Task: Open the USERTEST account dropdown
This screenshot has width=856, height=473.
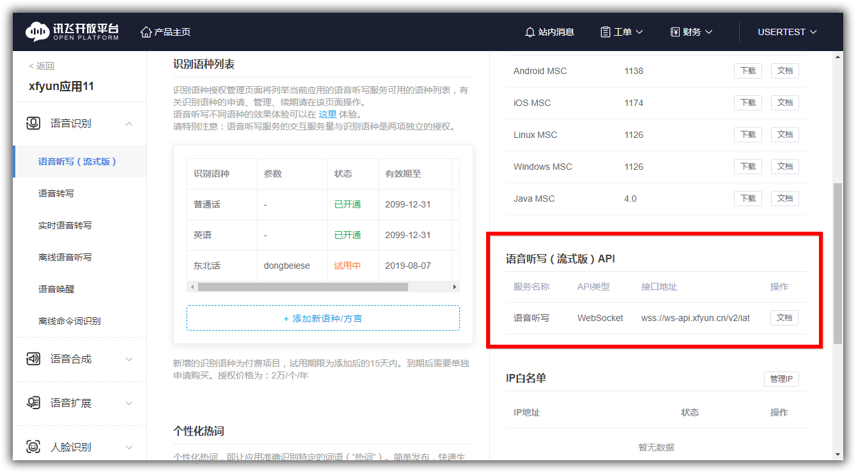Action: tap(787, 32)
